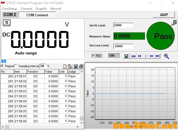
Task: Save graph data with floppy disk icon
Action: pyautogui.click(x=126, y=56)
